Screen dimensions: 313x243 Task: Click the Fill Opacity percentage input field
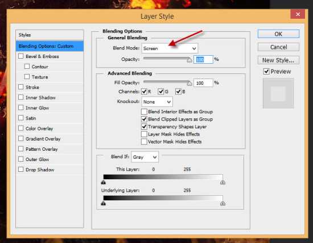[x=203, y=83]
